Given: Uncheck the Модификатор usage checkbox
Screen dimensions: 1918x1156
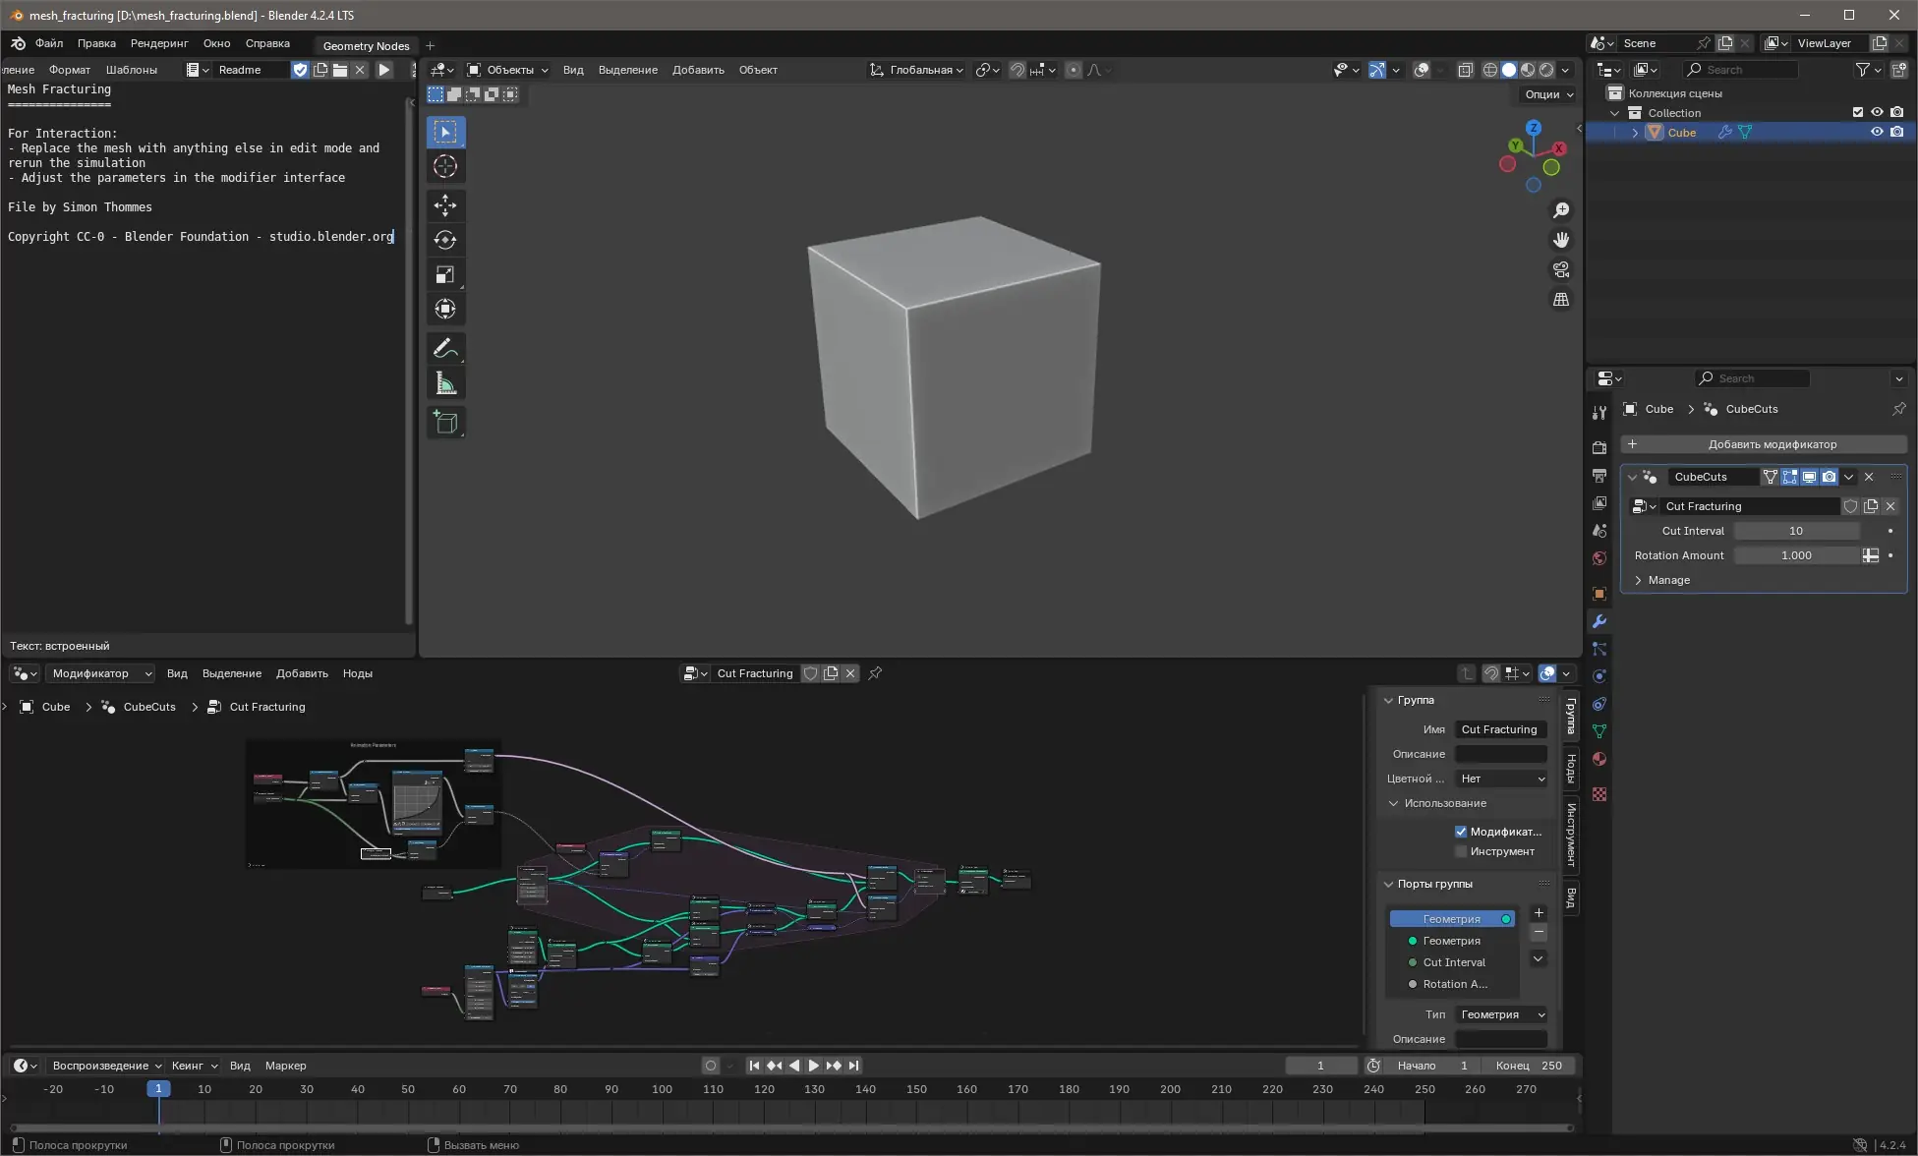Looking at the screenshot, I should [1461, 832].
